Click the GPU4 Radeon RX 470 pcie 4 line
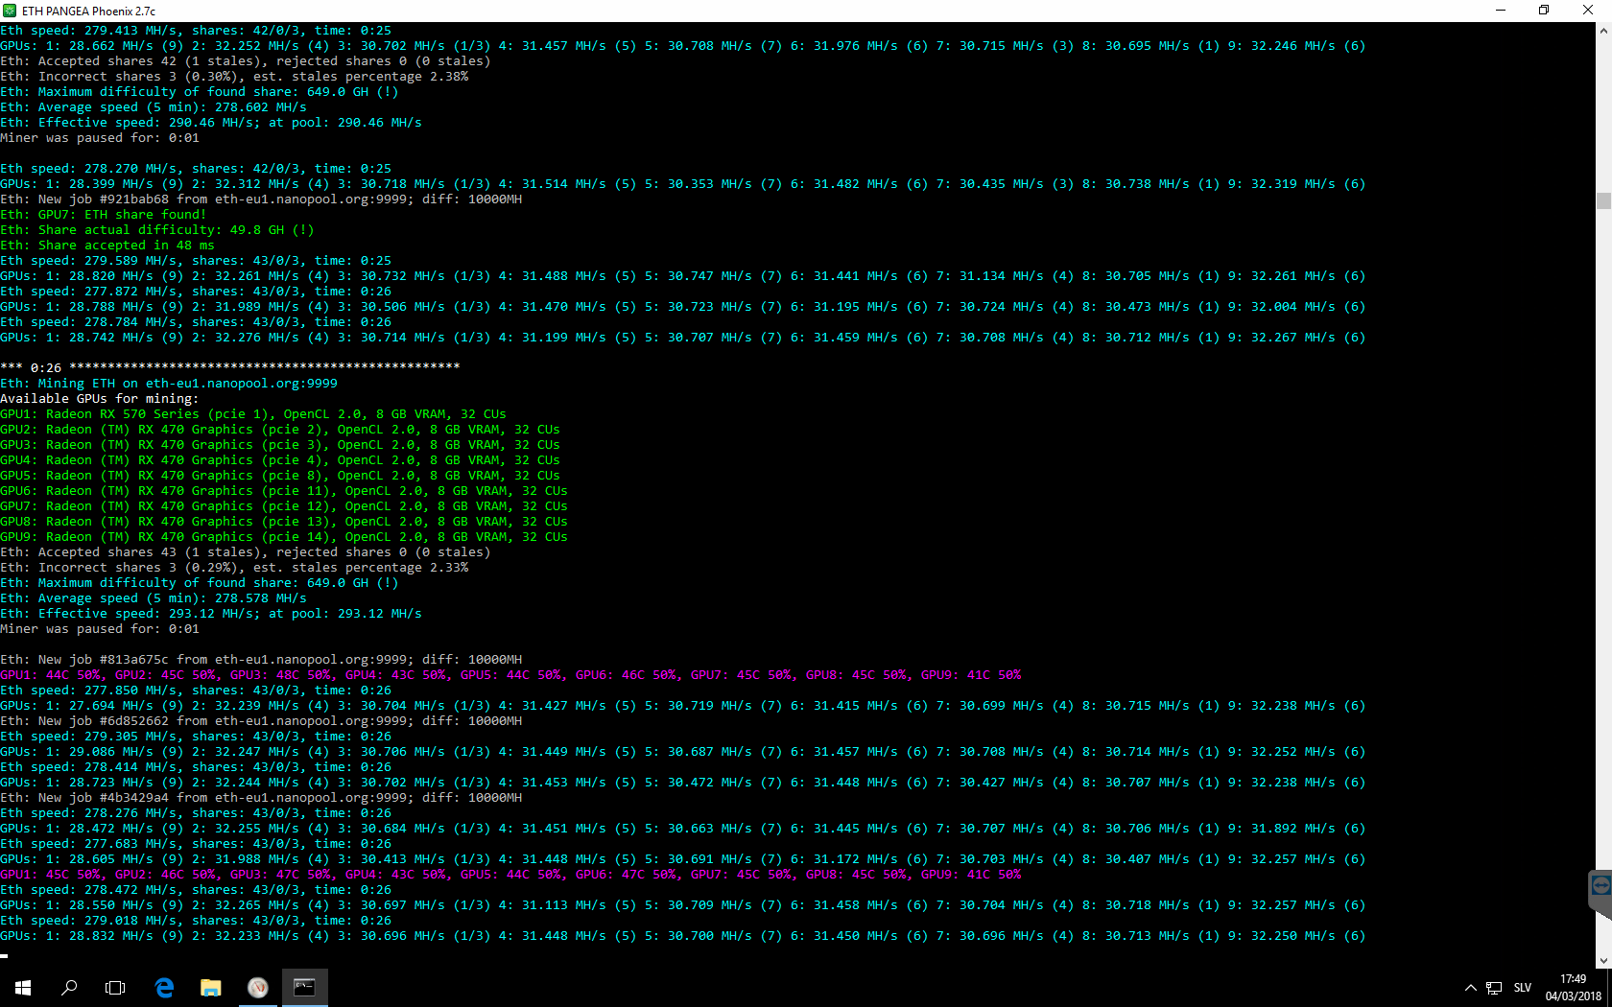 tap(280, 460)
